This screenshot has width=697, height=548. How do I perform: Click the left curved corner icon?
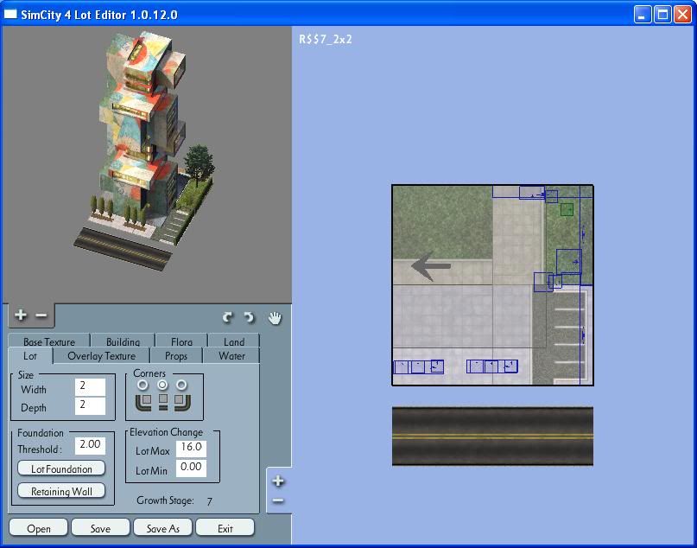point(143,402)
